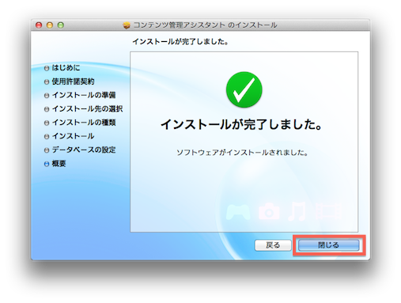Click the 戻る (Back) button
The width and height of the screenshot is (401, 303).
(x=273, y=245)
